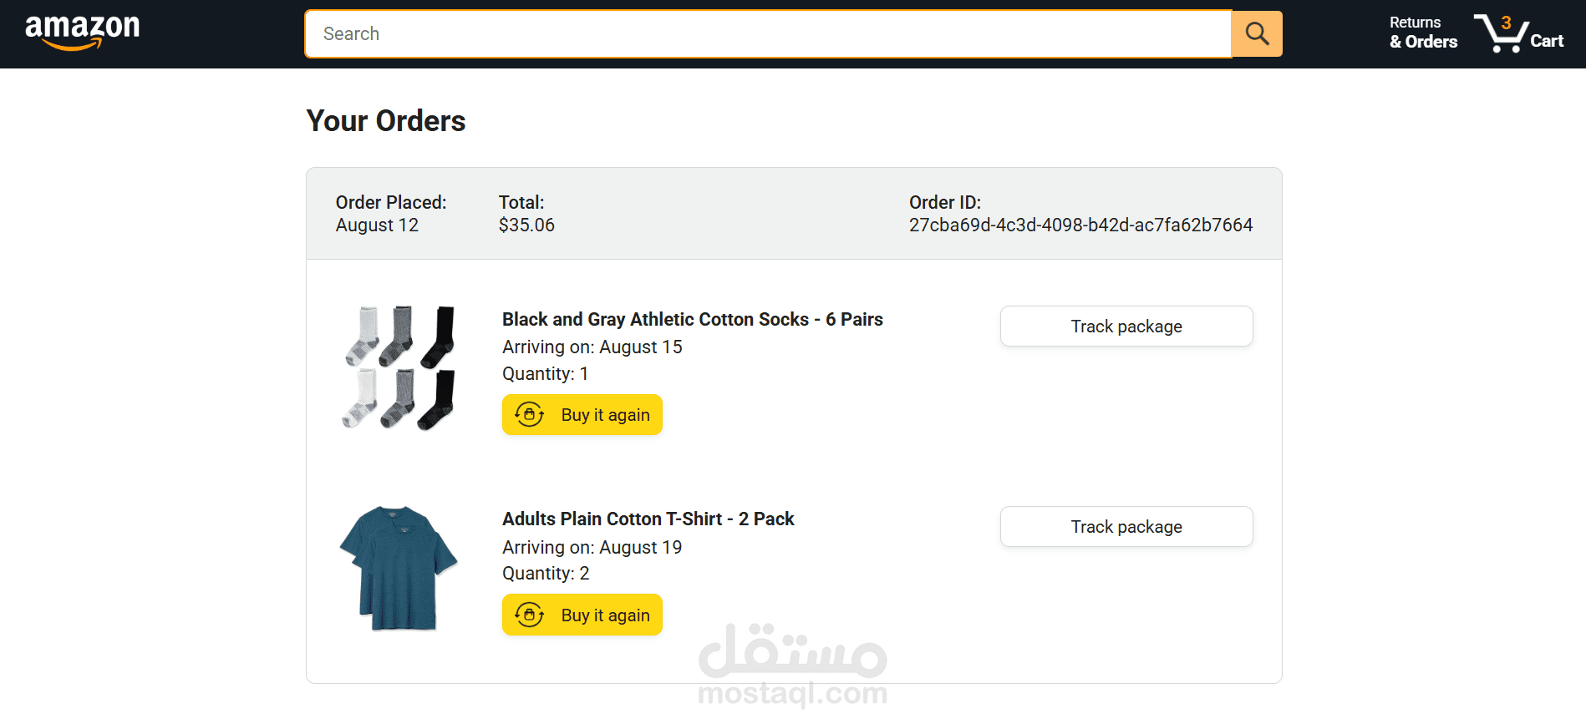
Task: Click the cart item count badge
Action: click(x=1506, y=23)
